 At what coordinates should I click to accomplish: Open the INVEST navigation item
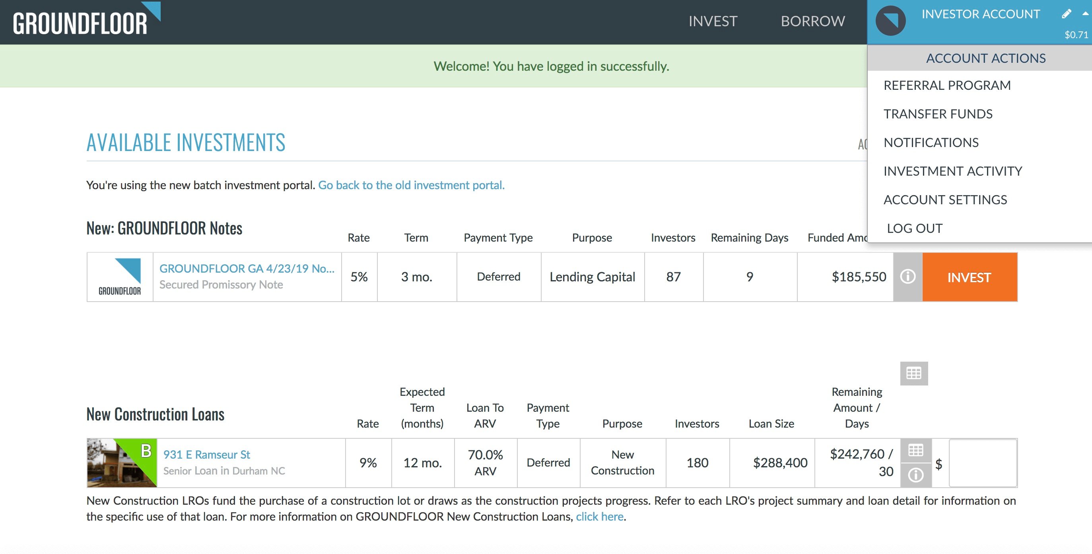(x=713, y=21)
